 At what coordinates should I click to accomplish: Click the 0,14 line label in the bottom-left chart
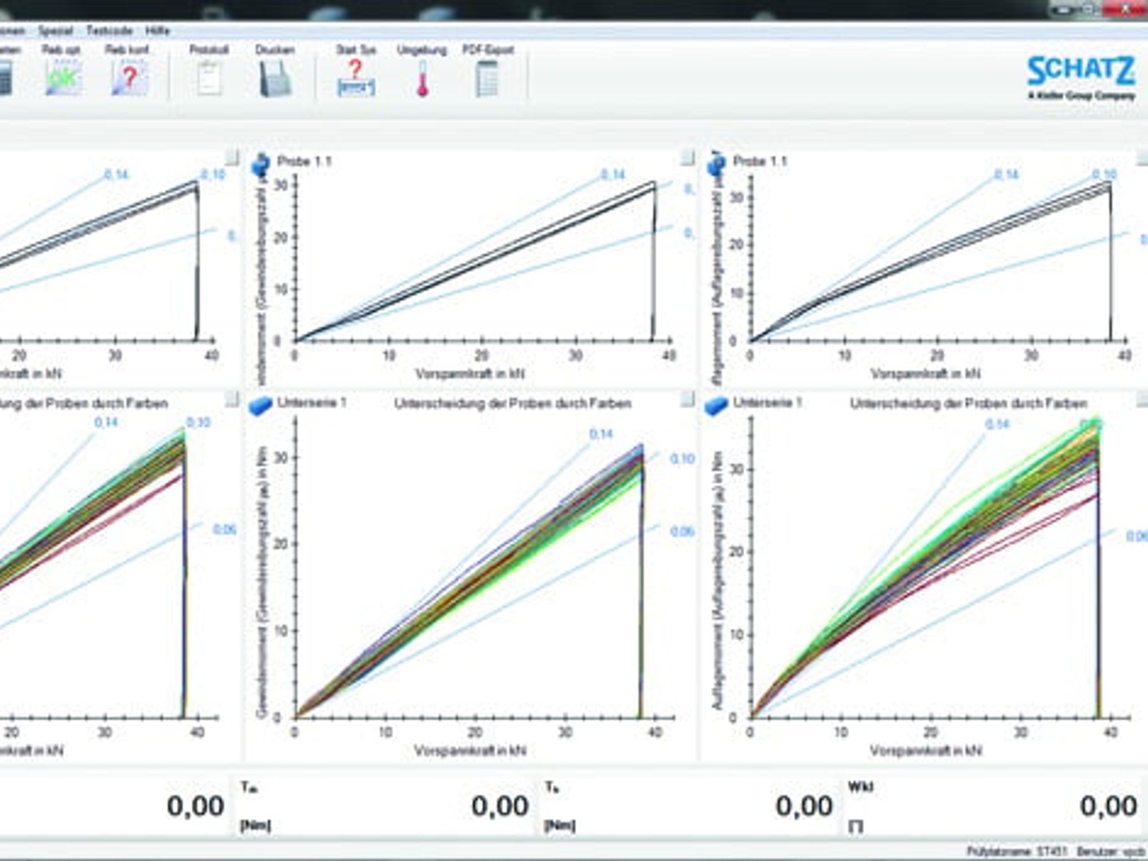tap(106, 422)
